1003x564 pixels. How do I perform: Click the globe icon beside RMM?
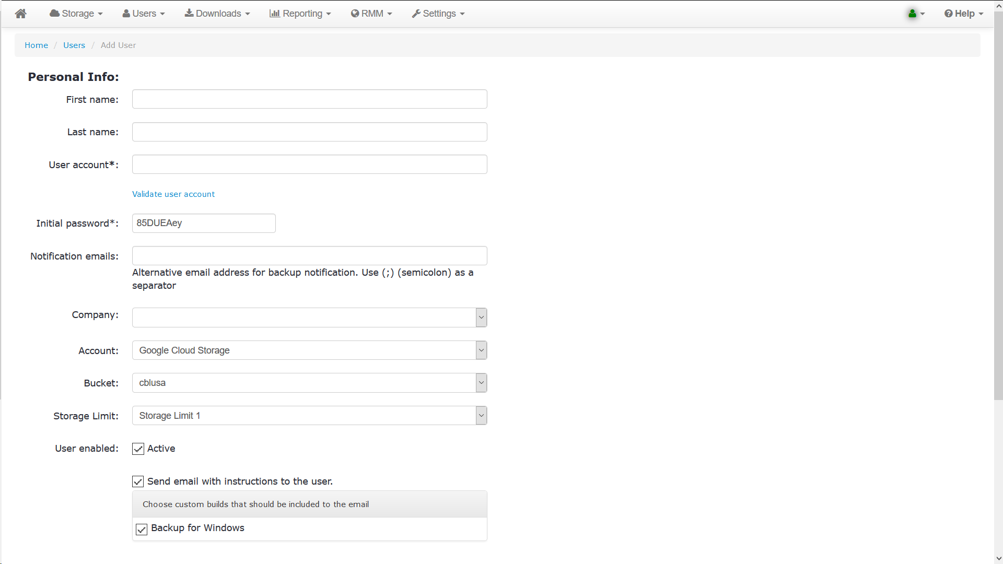click(355, 14)
